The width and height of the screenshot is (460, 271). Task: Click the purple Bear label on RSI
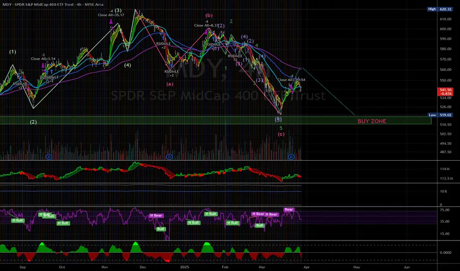pyautogui.click(x=289, y=209)
